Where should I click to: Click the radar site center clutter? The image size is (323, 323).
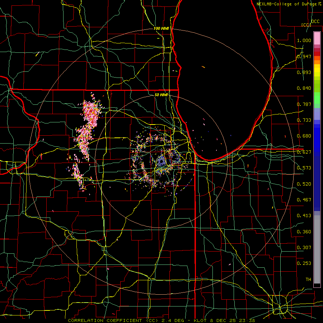161,161
